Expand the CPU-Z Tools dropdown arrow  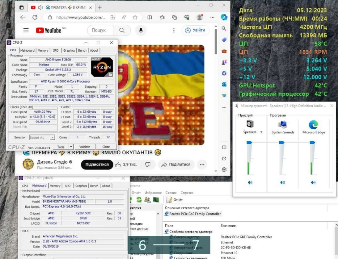coord(71,147)
